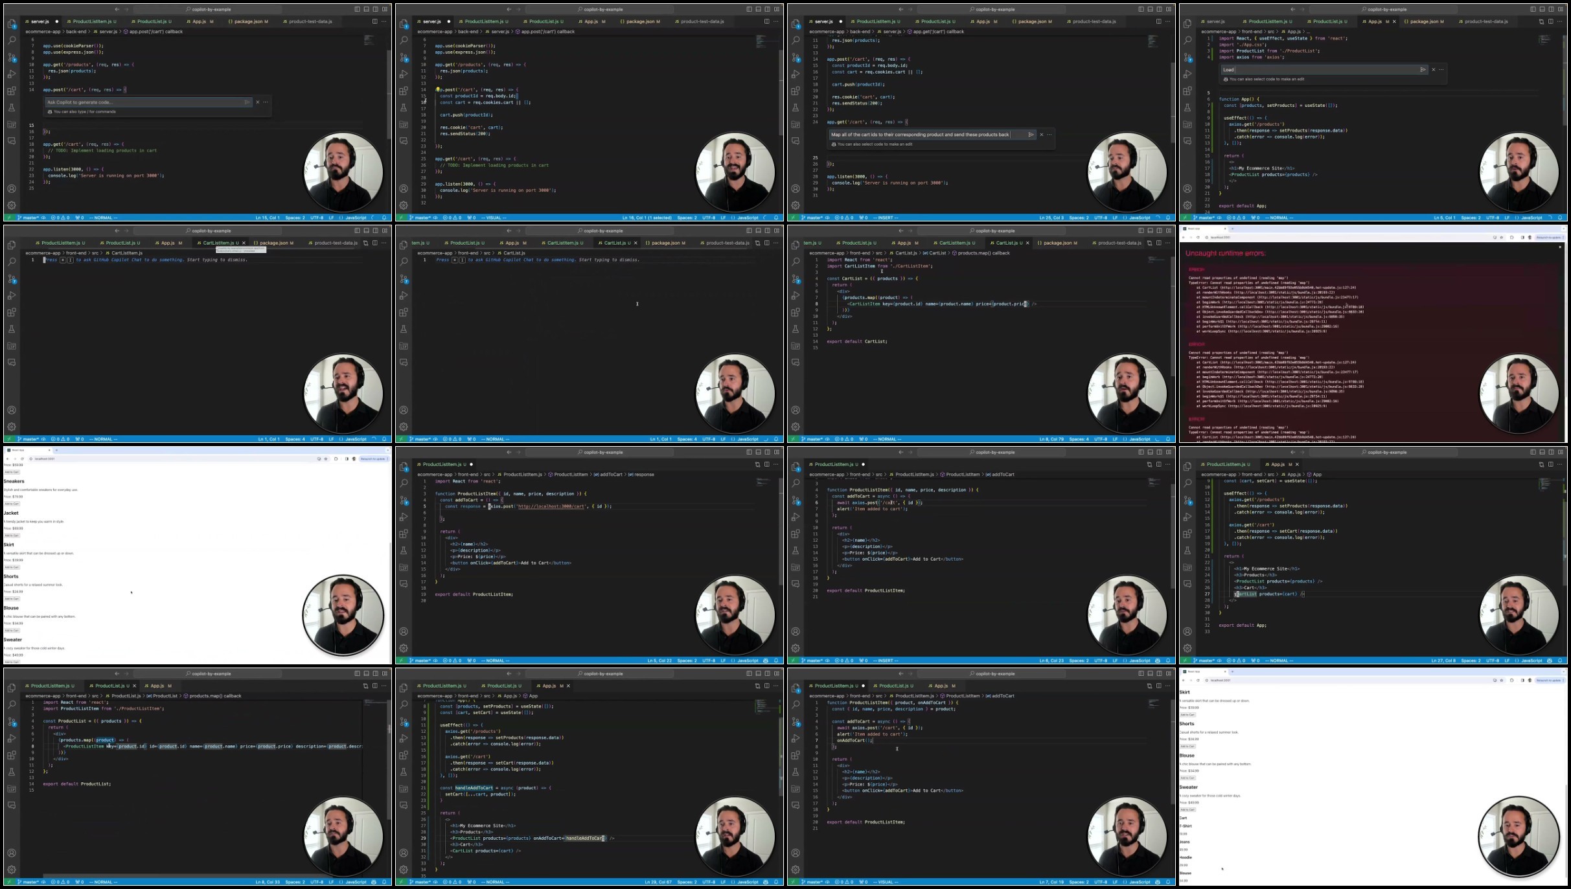Click 'Add to Cart' under Sneakers

(x=12, y=504)
